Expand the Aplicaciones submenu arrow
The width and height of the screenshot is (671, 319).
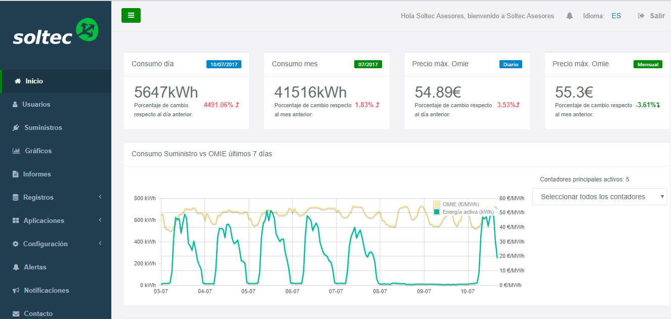point(100,220)
